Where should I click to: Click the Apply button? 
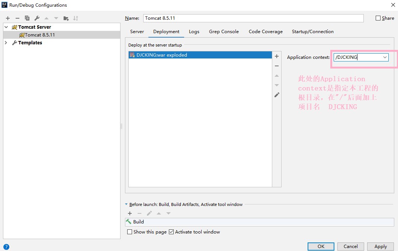pos(381,247)
